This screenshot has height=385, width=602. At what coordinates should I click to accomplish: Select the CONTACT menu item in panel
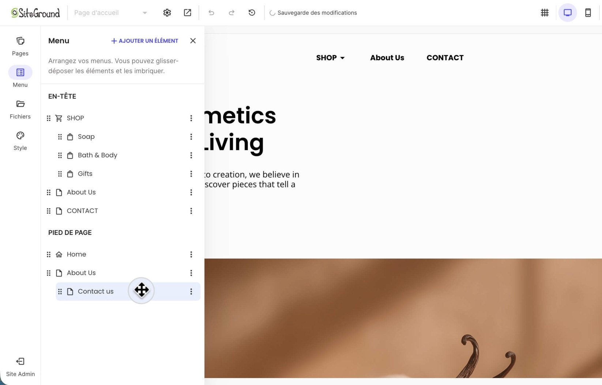tap(82, 211)
